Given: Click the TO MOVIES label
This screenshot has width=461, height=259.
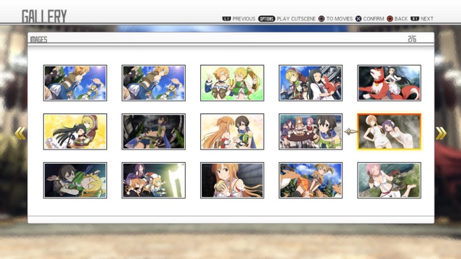Looking at the screenshot, I should tap(340, 19).
